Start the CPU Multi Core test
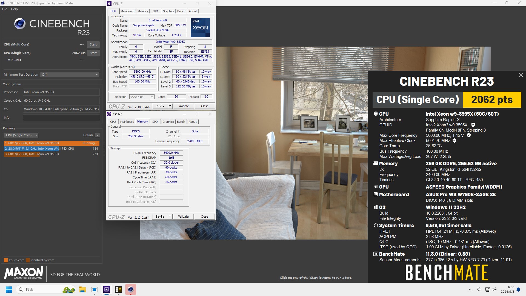This screenshot has height=296, width=526. (x=93, y=44)
